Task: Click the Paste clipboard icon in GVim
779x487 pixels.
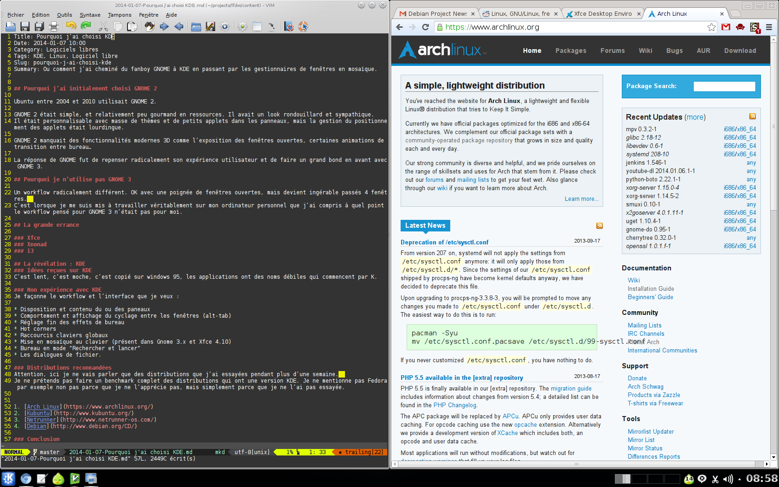Action: click(132, 26)
